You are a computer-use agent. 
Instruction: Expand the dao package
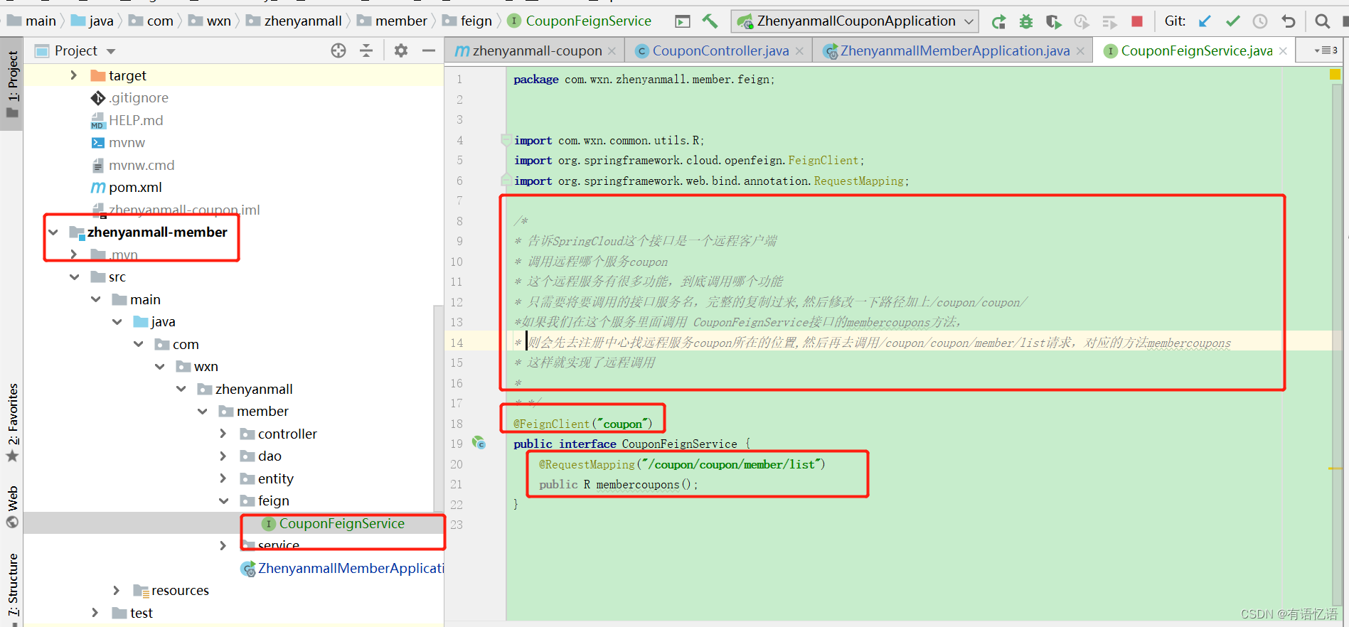click(223, 456)
